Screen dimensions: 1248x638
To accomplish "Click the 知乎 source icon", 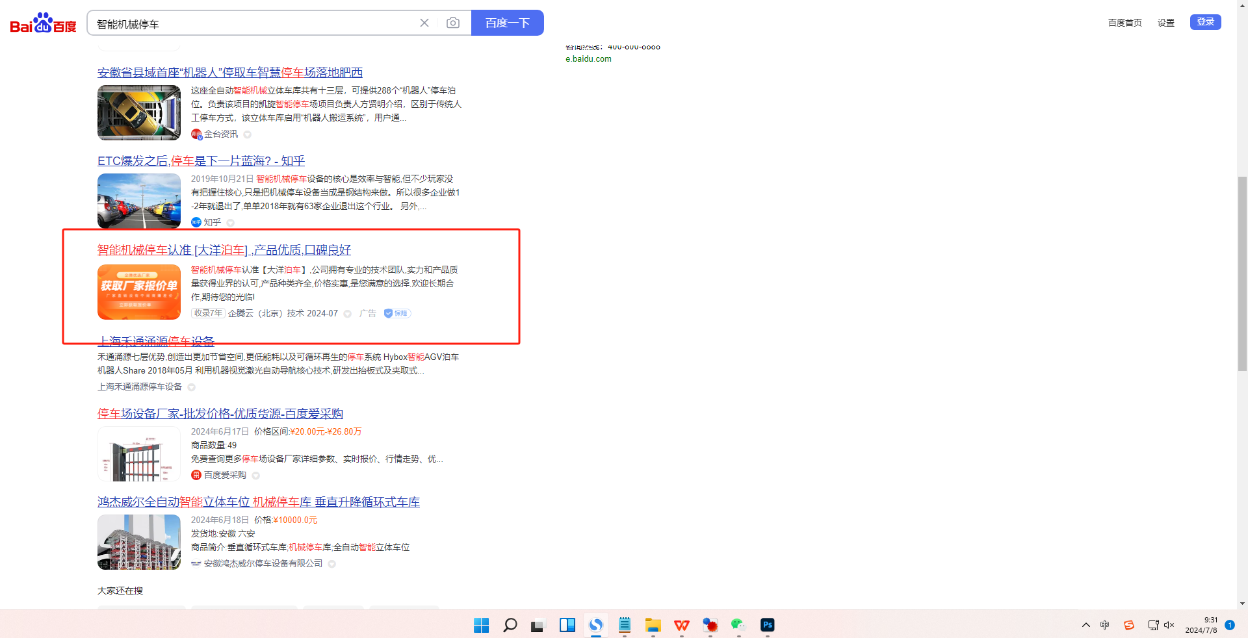I will (196, 222).
